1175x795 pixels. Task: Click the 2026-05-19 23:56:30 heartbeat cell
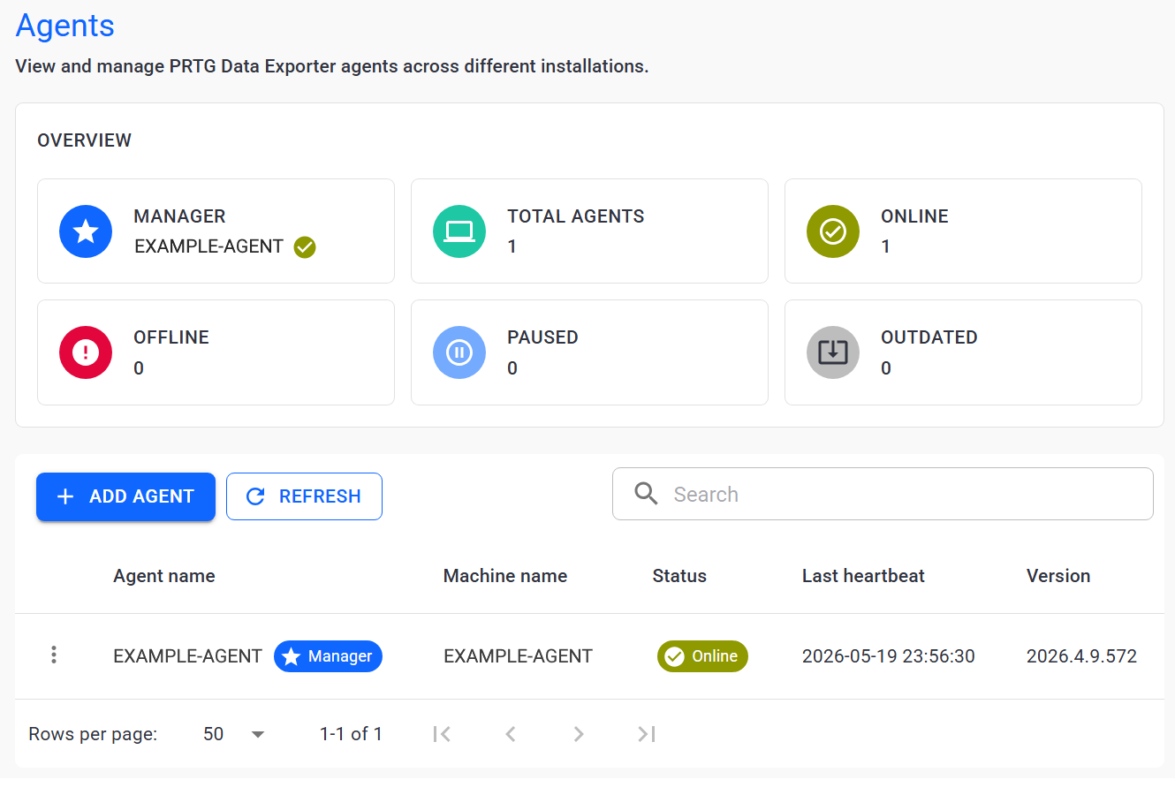(889, 656)
